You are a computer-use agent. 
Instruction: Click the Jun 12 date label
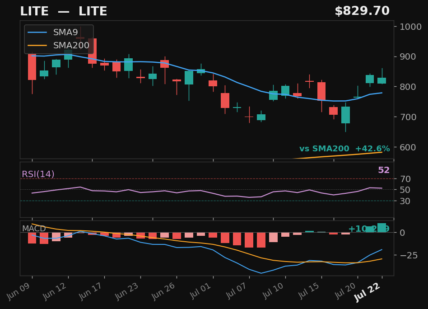tap(55, 291)
